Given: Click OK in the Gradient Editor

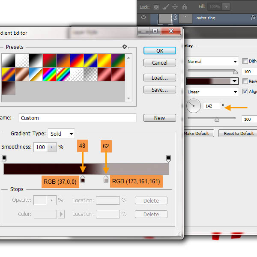Looking at the screenshot, I should tap(160, 51).
